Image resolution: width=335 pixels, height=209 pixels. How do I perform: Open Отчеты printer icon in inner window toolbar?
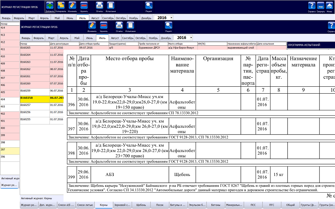pos(119,26)
